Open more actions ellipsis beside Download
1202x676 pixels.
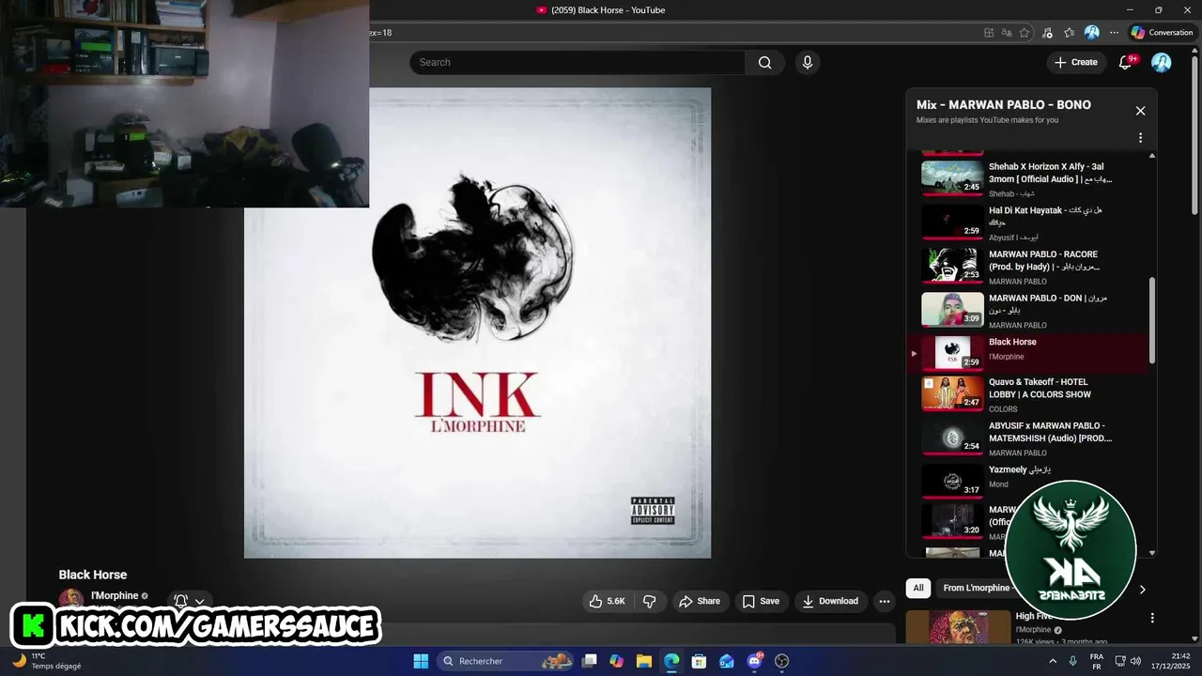coord(884,601)
